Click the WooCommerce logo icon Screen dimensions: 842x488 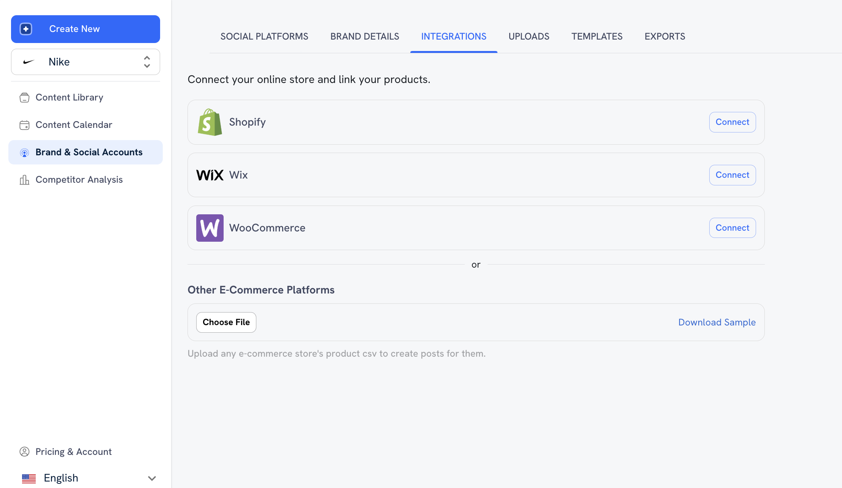pos(210,228)
